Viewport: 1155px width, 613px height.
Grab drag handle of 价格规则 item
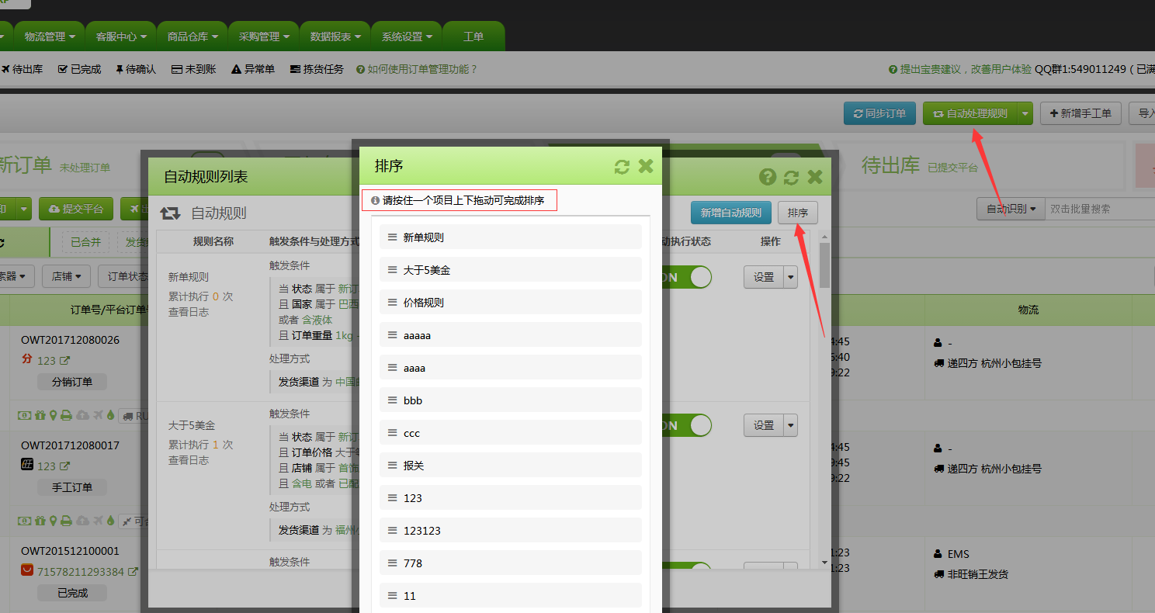point(393,303)
